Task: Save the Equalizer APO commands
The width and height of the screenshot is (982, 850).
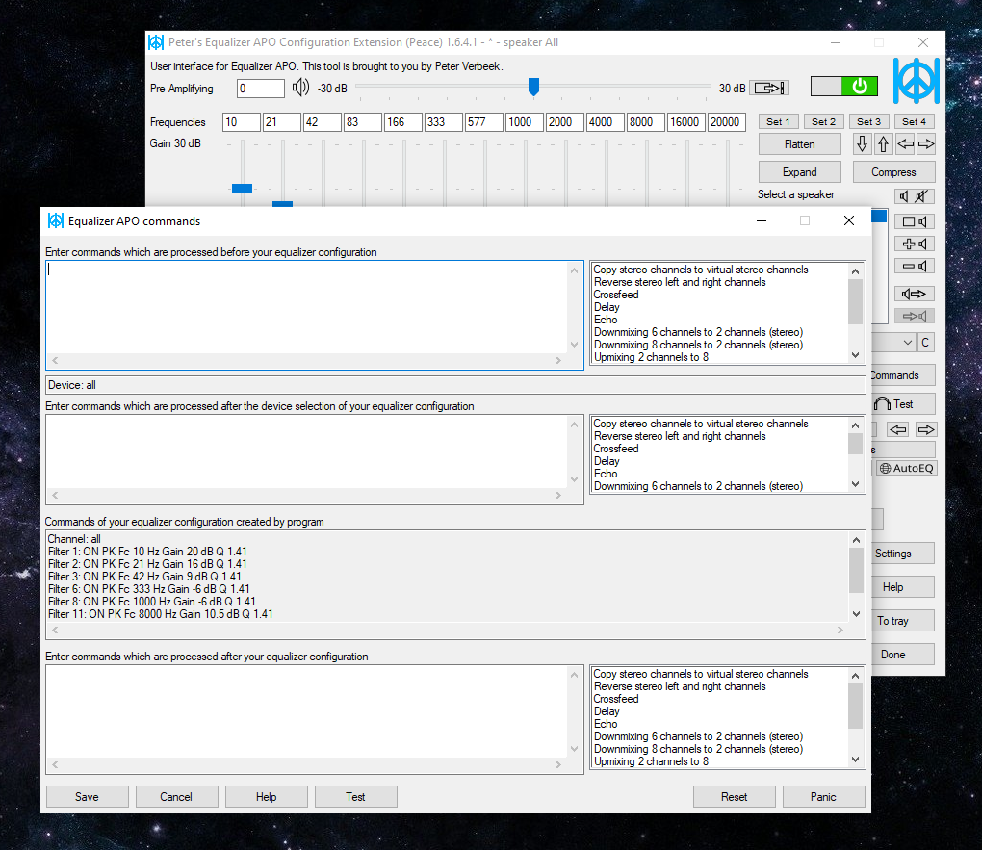Action: tap(87, 797)
